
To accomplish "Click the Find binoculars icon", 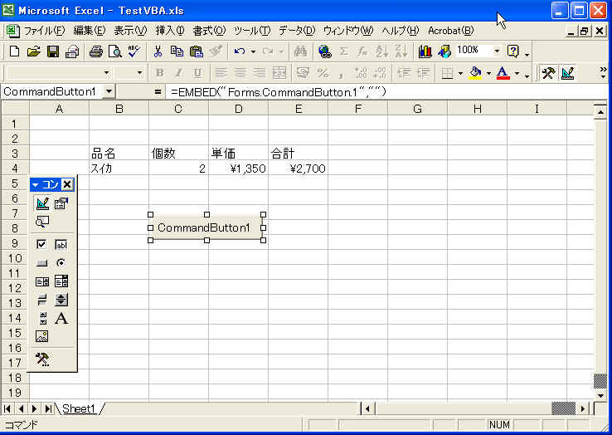I will pos(300,51).
